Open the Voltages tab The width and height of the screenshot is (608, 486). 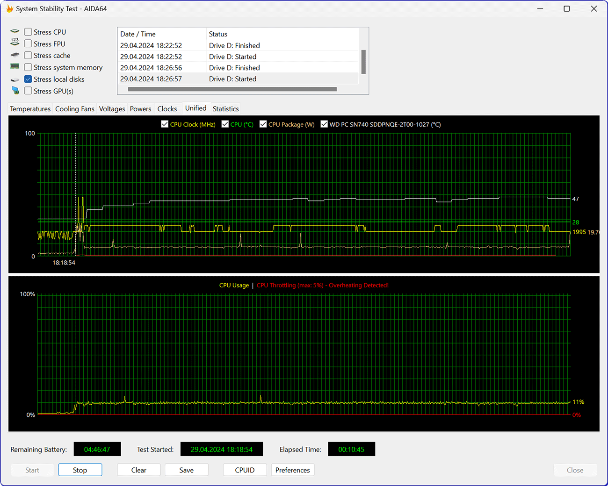click(112, 108)
